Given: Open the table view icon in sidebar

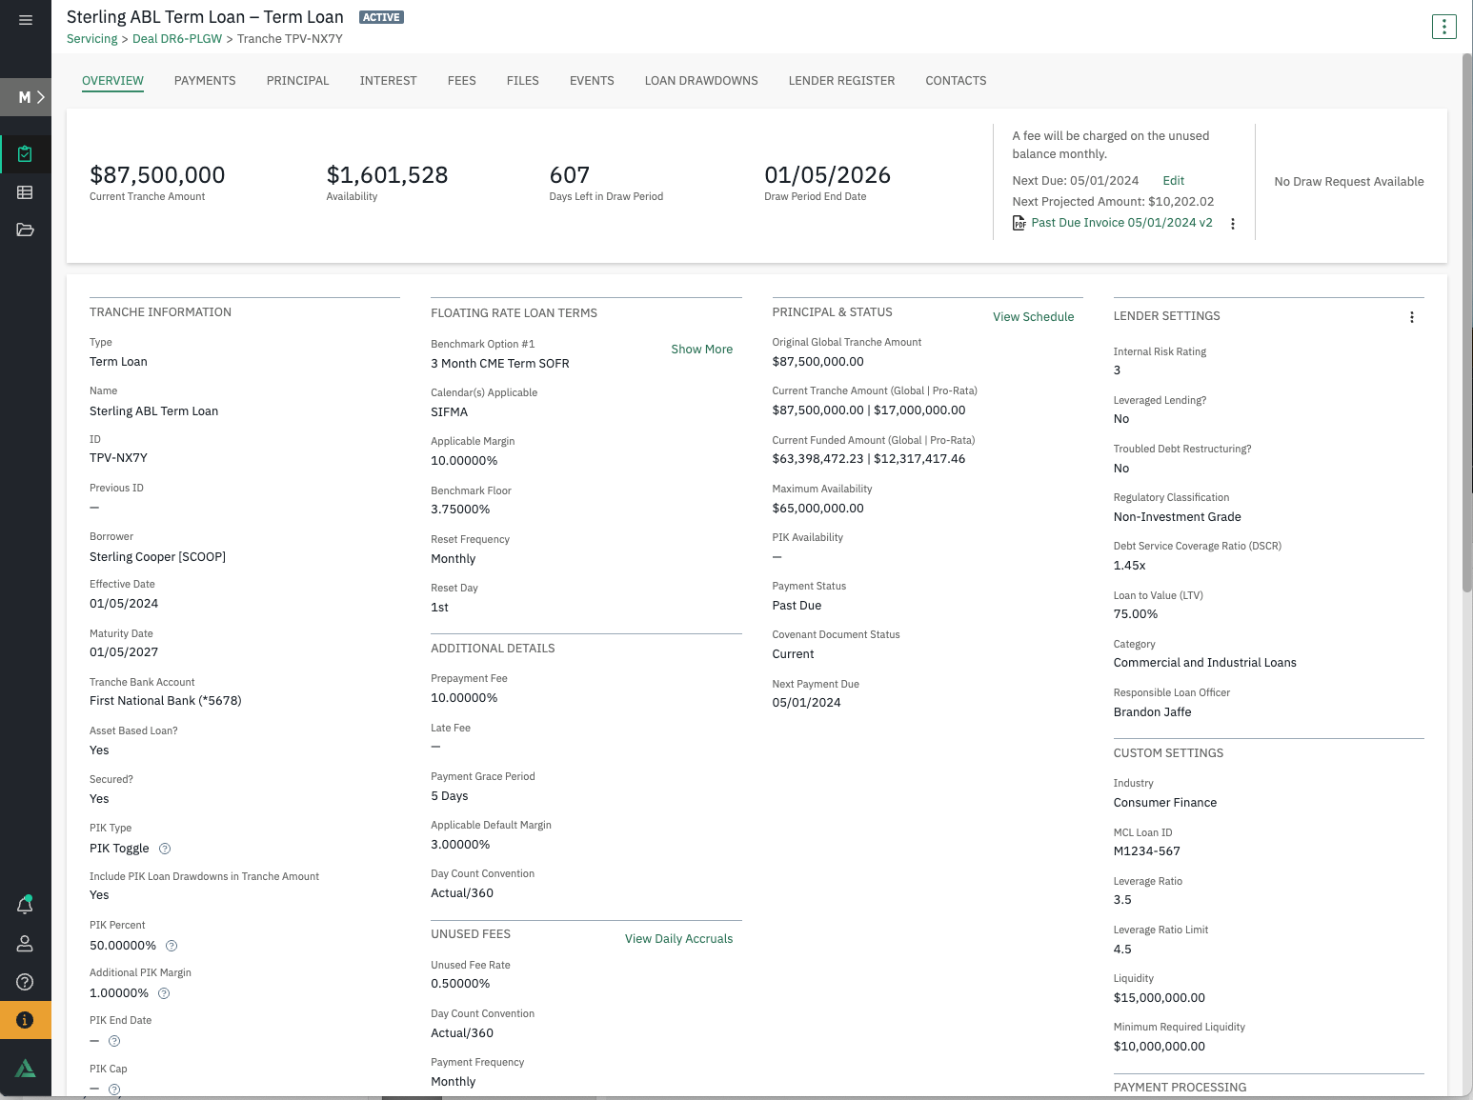Looking at the screenshot, I should coord(25,191).
